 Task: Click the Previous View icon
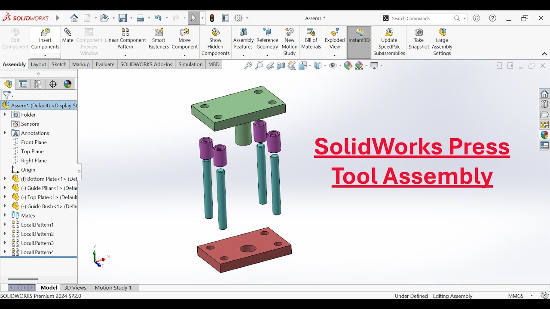[270, 66]
